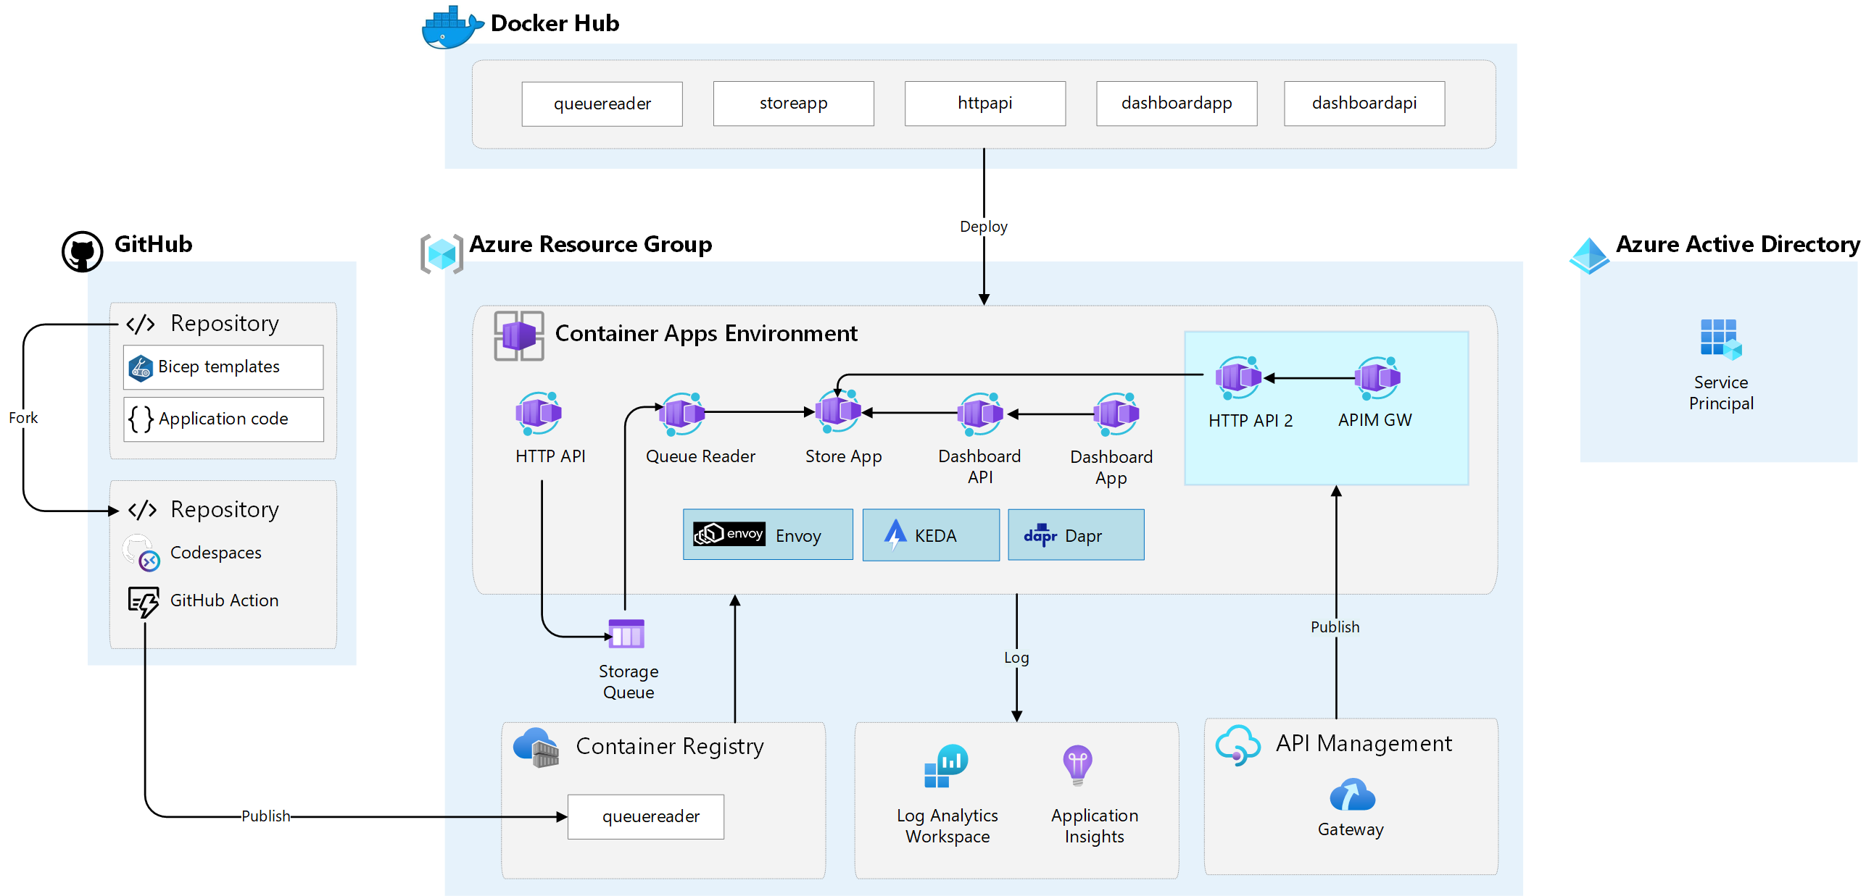Screen dimensions: 1874x896
Task: Click the Container Registry cloud icon
Action: (x=536, y=747)
